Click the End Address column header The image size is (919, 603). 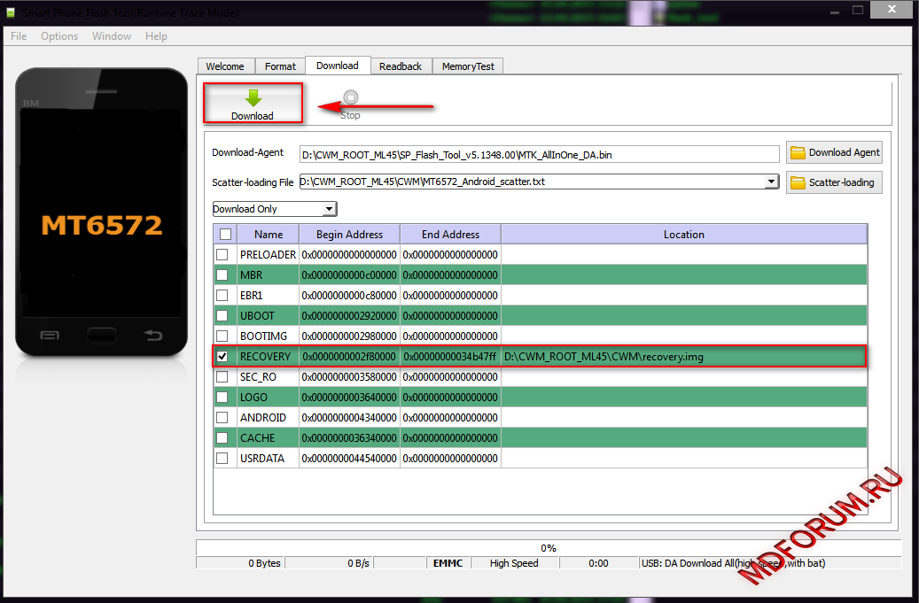450,234
